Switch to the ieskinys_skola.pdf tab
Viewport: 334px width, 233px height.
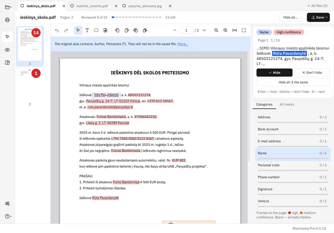[x=40, y=6]
